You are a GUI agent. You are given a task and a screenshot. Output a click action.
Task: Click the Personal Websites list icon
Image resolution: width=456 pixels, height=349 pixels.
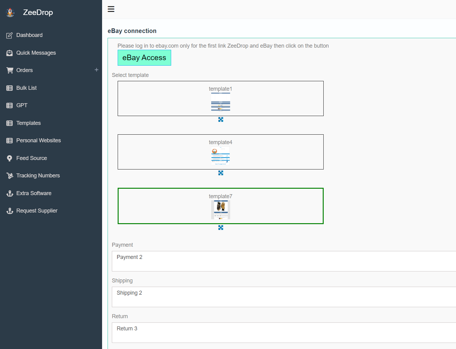coord(9,140)
